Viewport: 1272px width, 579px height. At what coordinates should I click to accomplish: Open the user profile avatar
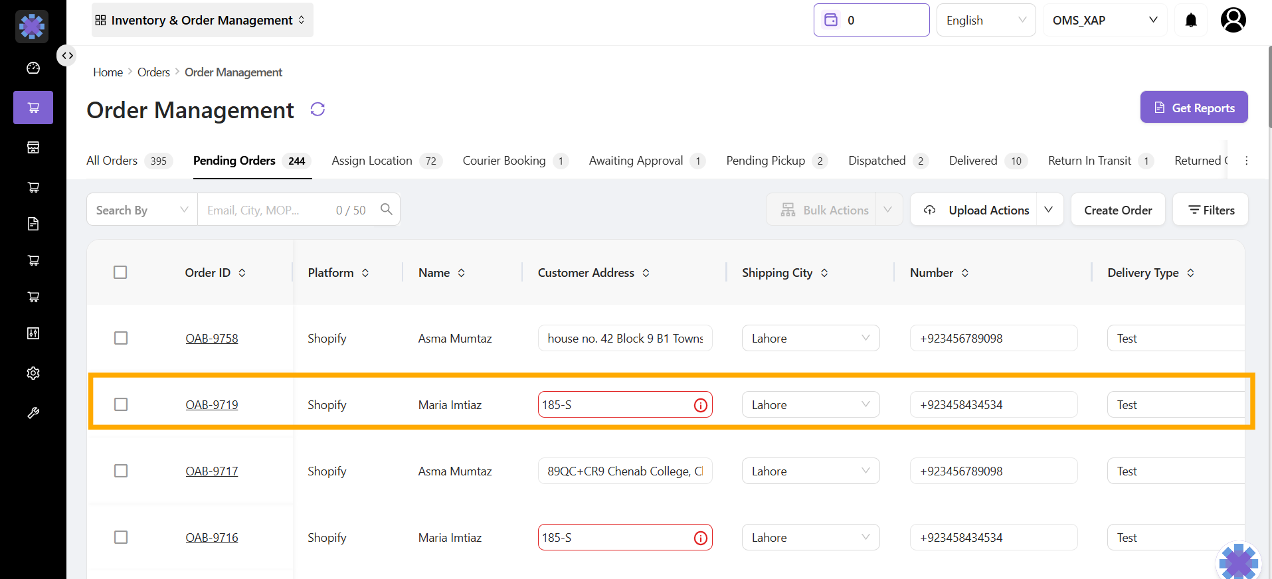(1233, 20)
